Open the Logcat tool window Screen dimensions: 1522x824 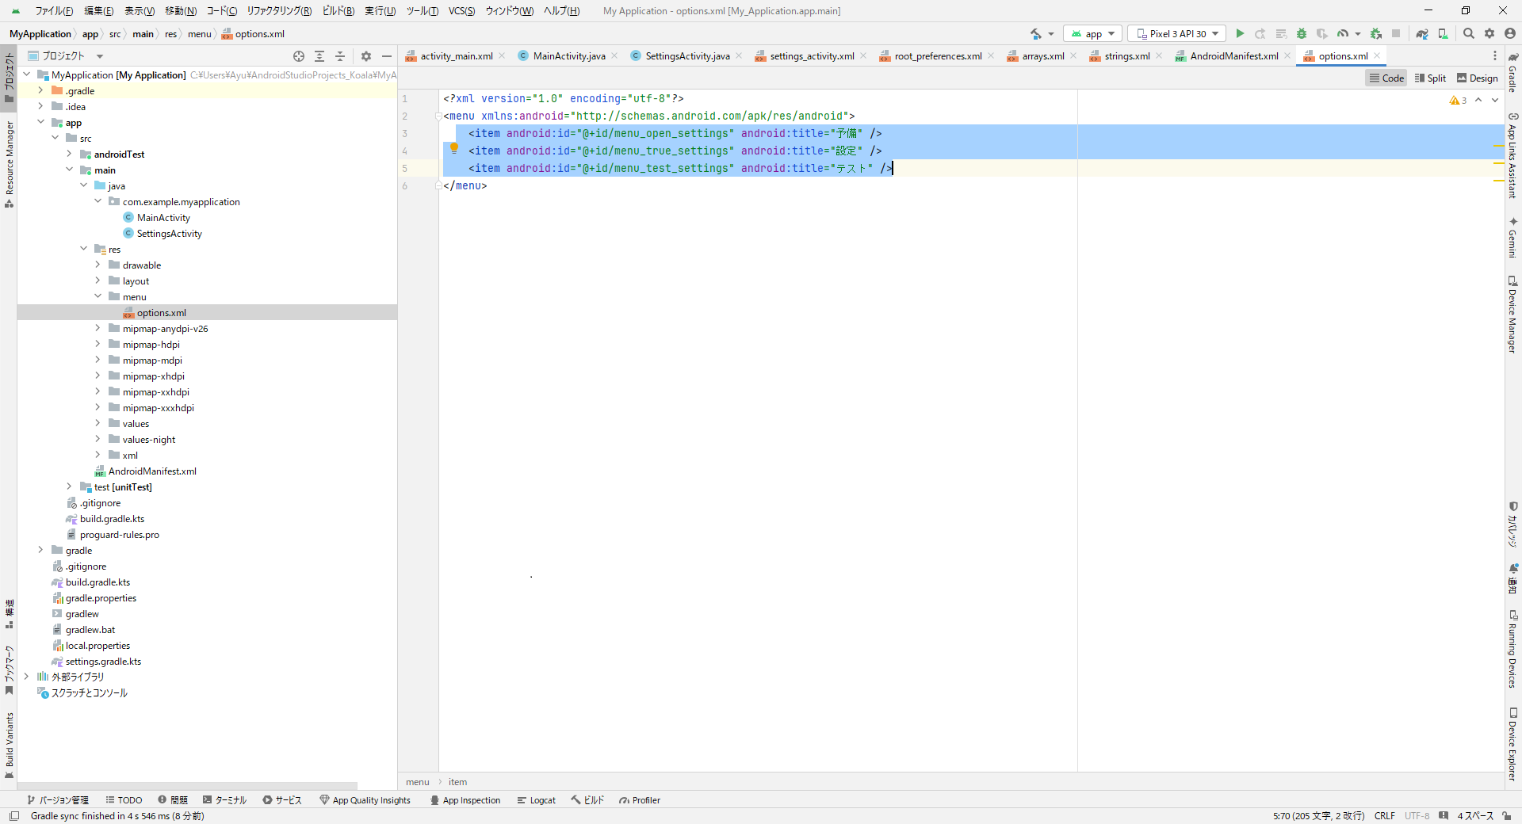coord(537,800)
